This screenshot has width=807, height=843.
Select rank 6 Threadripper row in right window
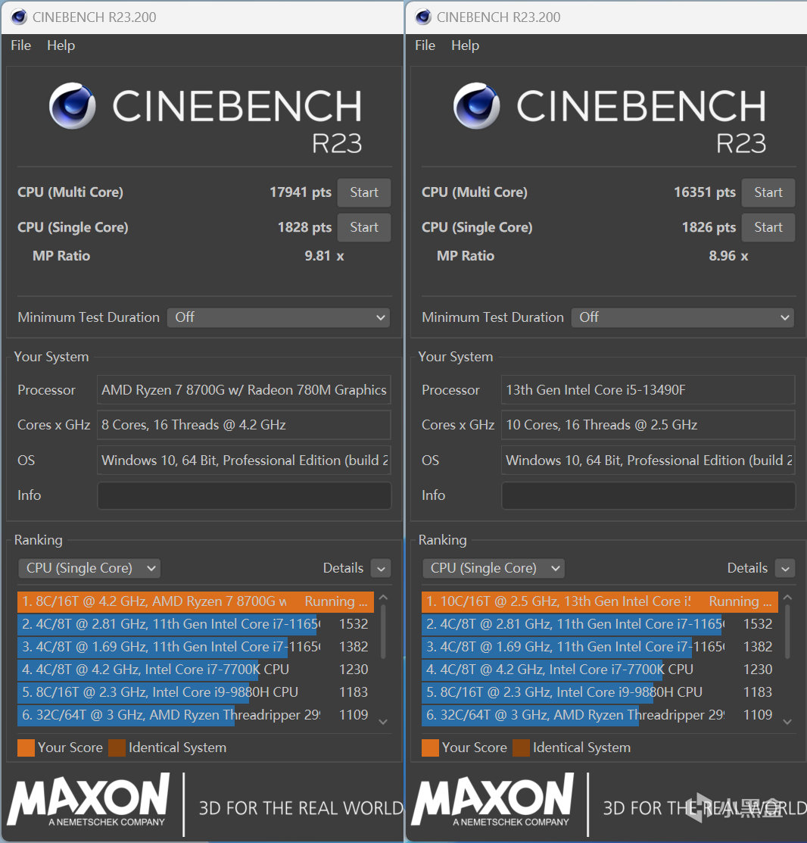600,715
